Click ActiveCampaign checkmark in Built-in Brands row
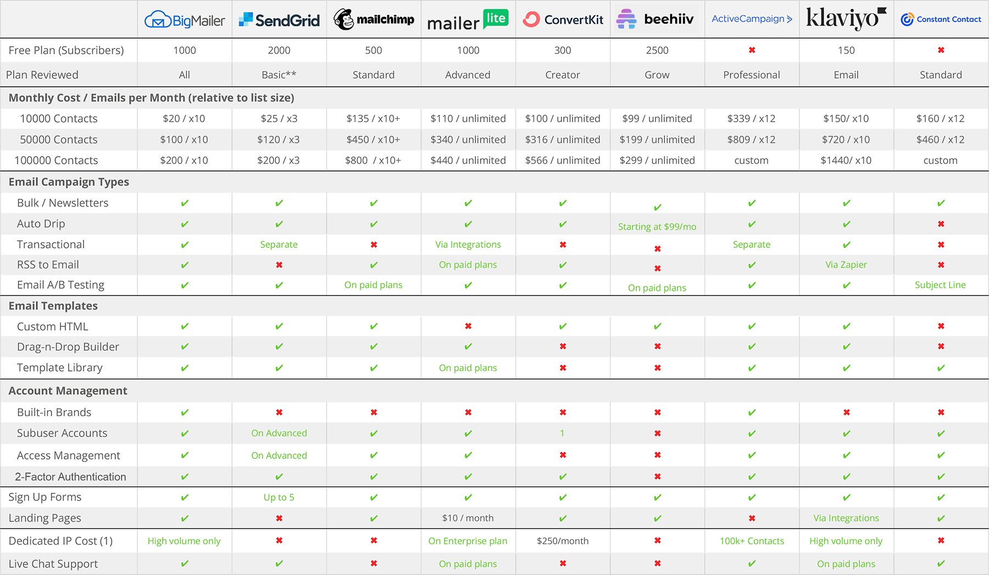The image size is (989, 575). tap(752, 412)
